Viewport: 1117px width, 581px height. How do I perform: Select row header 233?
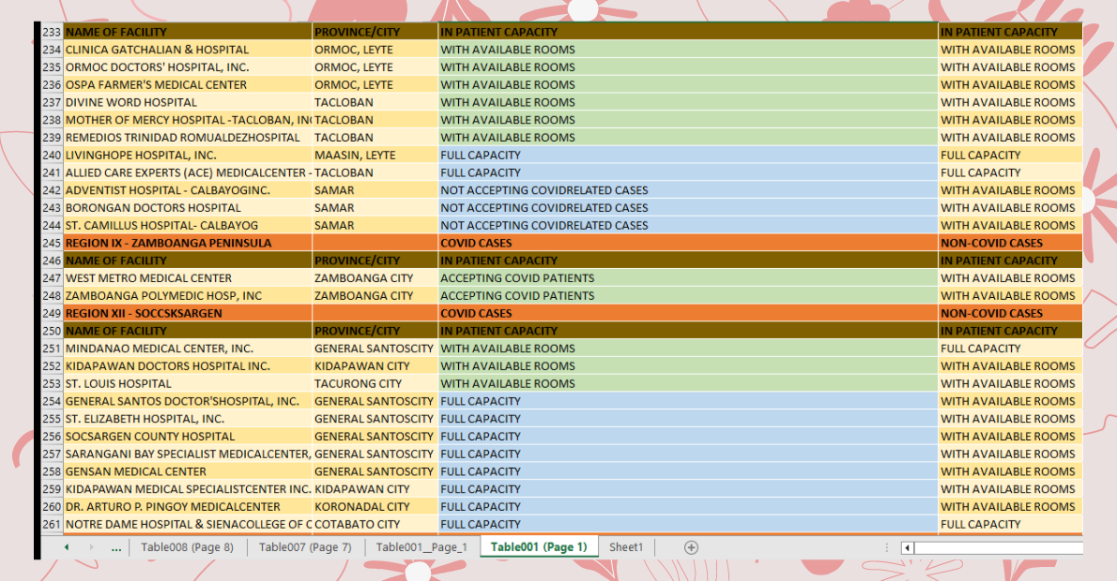(x=52, y=32)
